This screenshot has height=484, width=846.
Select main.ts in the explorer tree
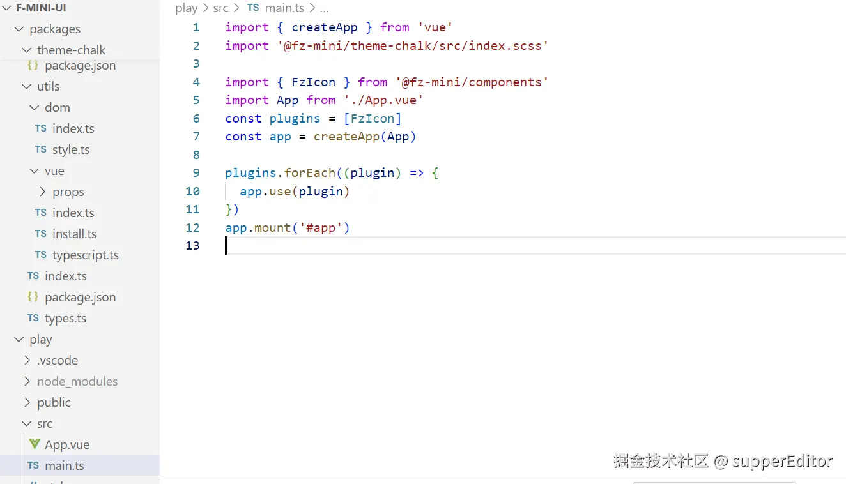point(80,465)
